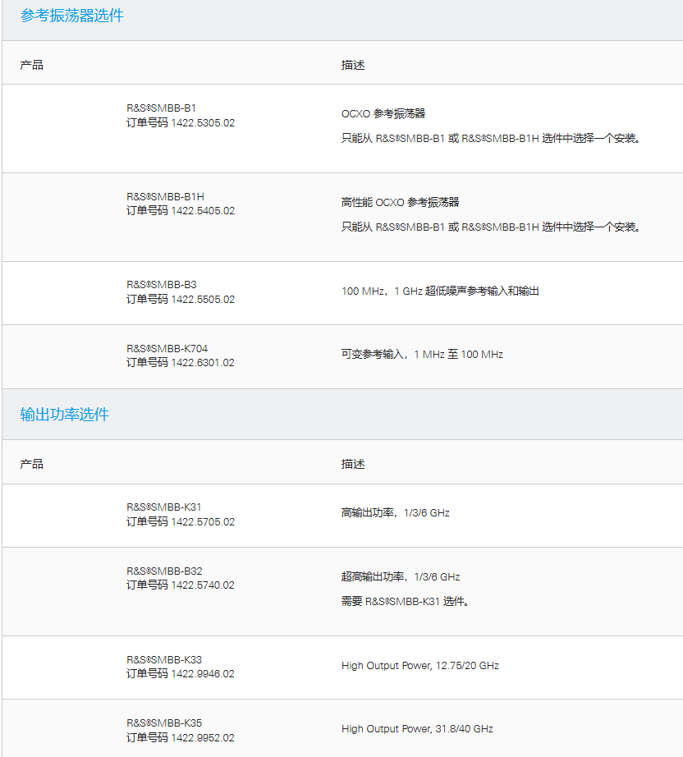Viewport: 683px width, 757px height.
Task: Open the R&S®SMBB-K35 product entry
Action: click(163, 723)
